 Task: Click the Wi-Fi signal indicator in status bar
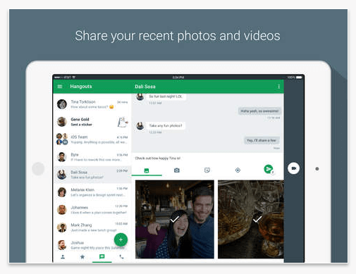coord(73,77)
